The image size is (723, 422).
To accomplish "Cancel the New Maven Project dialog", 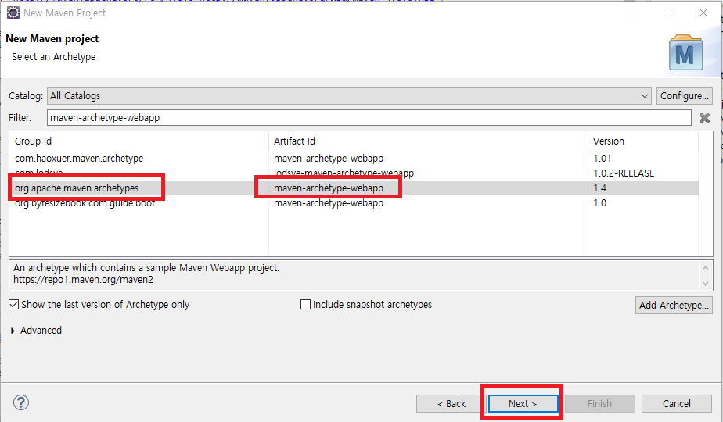I will 676,403.
